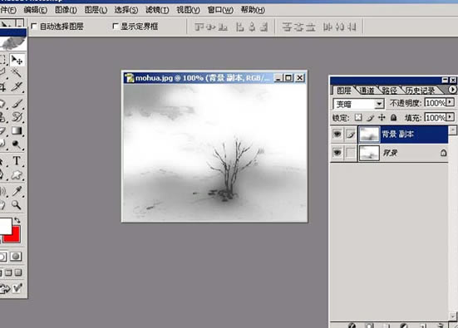Select the Gradient tool

(17, 131)
